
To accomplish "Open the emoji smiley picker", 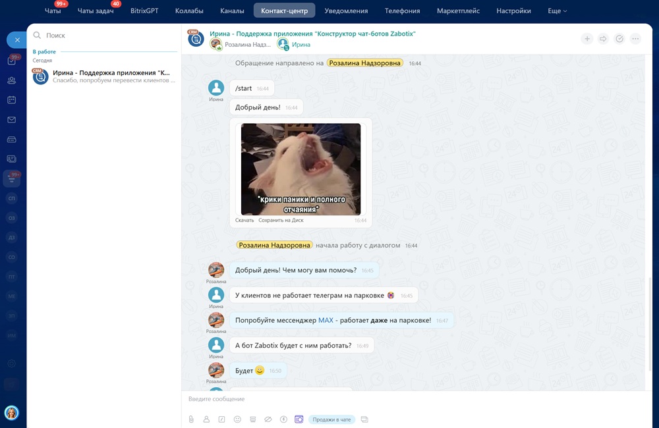I will (237, 419).
